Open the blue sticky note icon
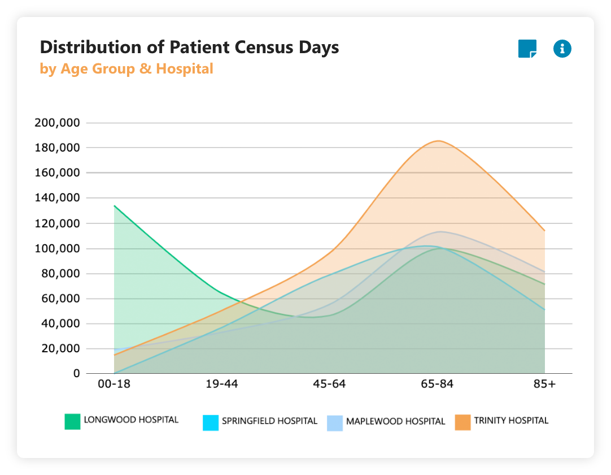Viewport: 611px width, 475px height. [527, 49]
